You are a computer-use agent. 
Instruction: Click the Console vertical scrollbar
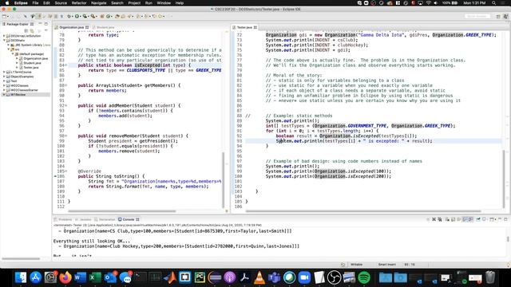[508, 239]
